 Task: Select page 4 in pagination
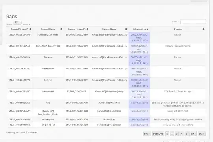pyautogui.click(x=181, y=134)
